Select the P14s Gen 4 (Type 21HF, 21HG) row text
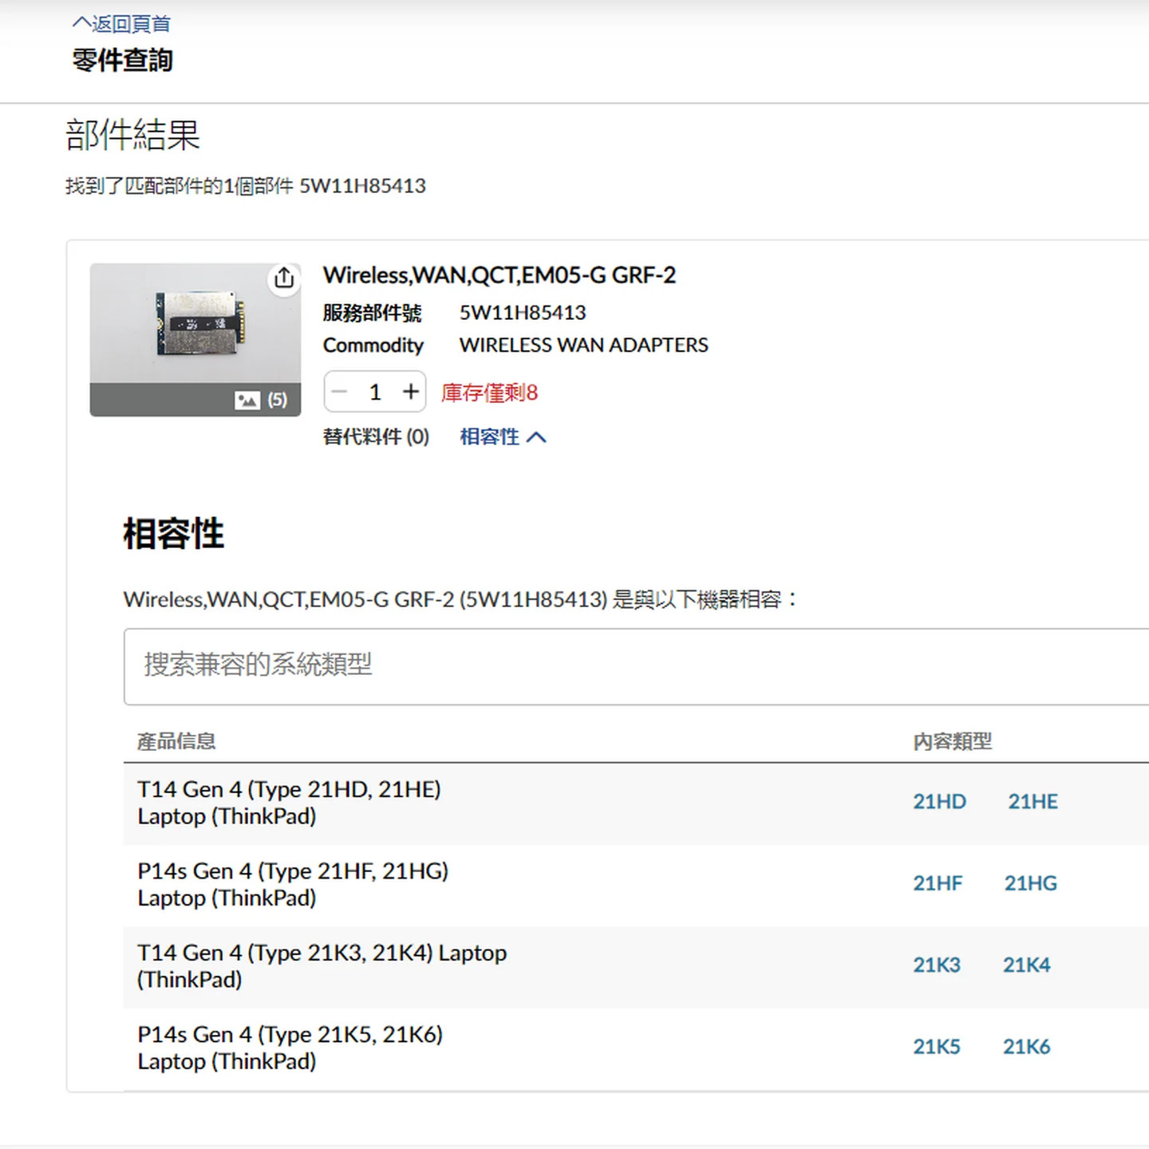 pyautogui.click(x=293, y=884)
